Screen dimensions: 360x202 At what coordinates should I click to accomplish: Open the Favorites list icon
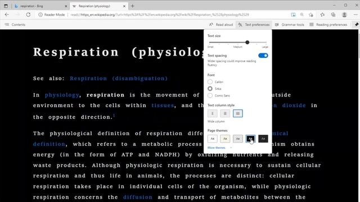tap(322, 15)
